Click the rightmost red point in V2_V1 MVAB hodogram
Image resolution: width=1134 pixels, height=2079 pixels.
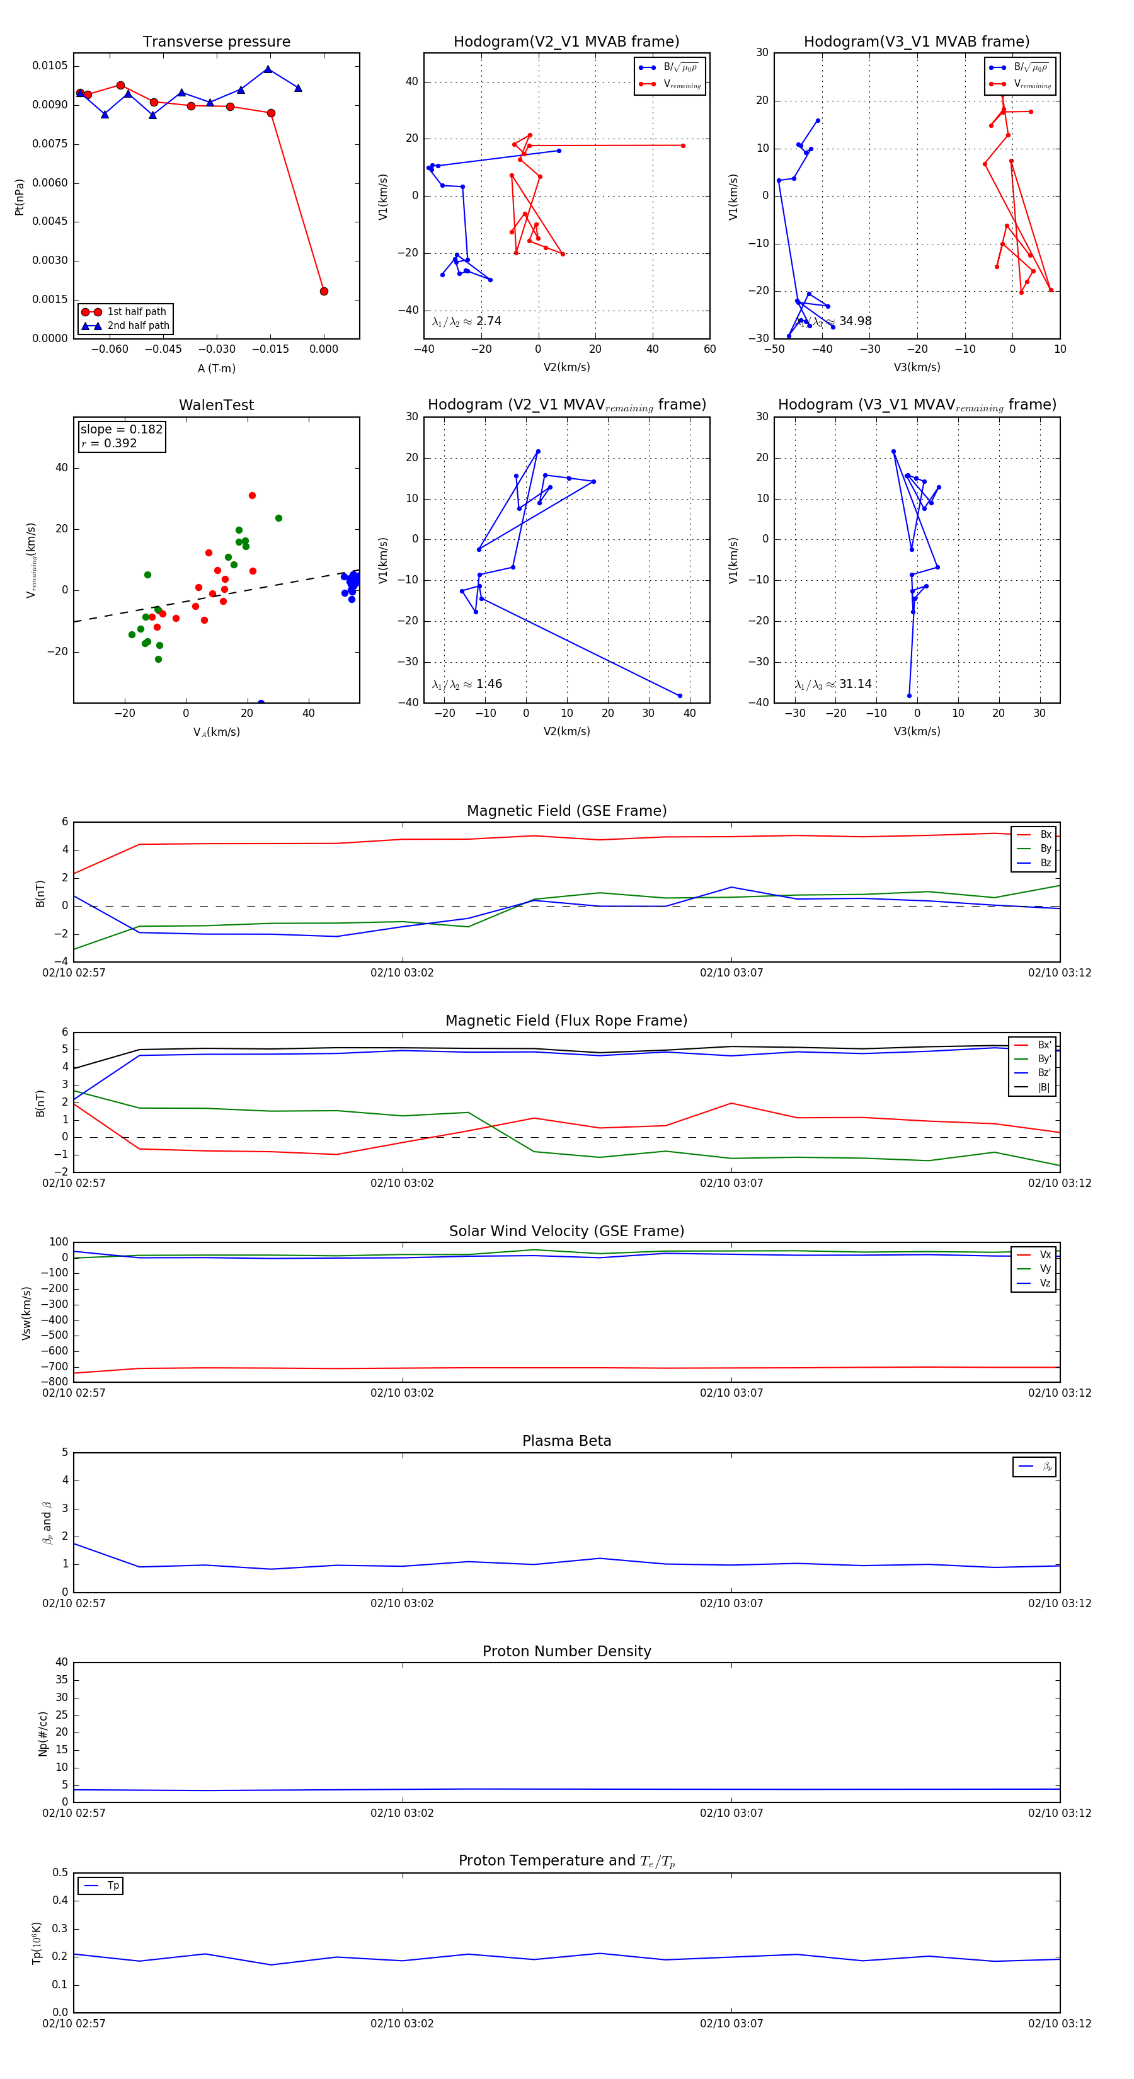pyautogui.click(x=683, y=146)
